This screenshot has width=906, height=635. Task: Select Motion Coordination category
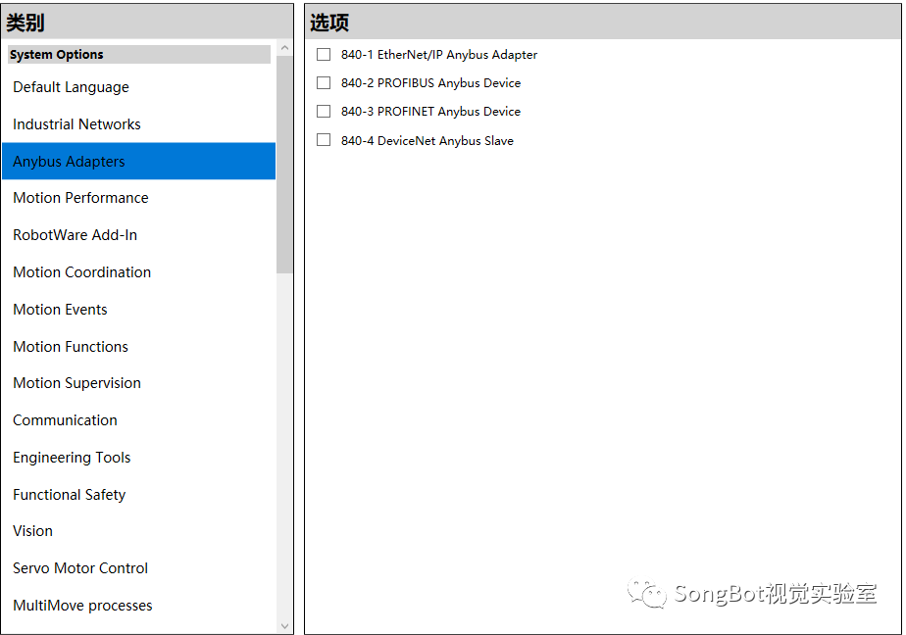click(x=138, y=271)
